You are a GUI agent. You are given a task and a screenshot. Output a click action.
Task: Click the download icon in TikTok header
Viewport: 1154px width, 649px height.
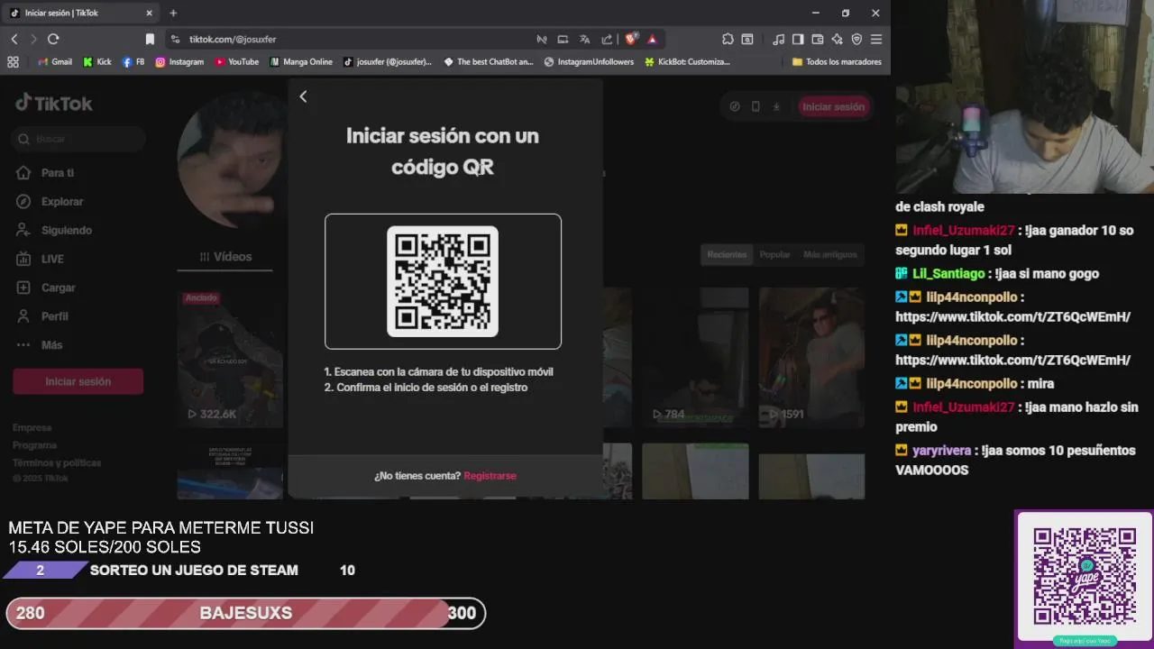(776, 106)
